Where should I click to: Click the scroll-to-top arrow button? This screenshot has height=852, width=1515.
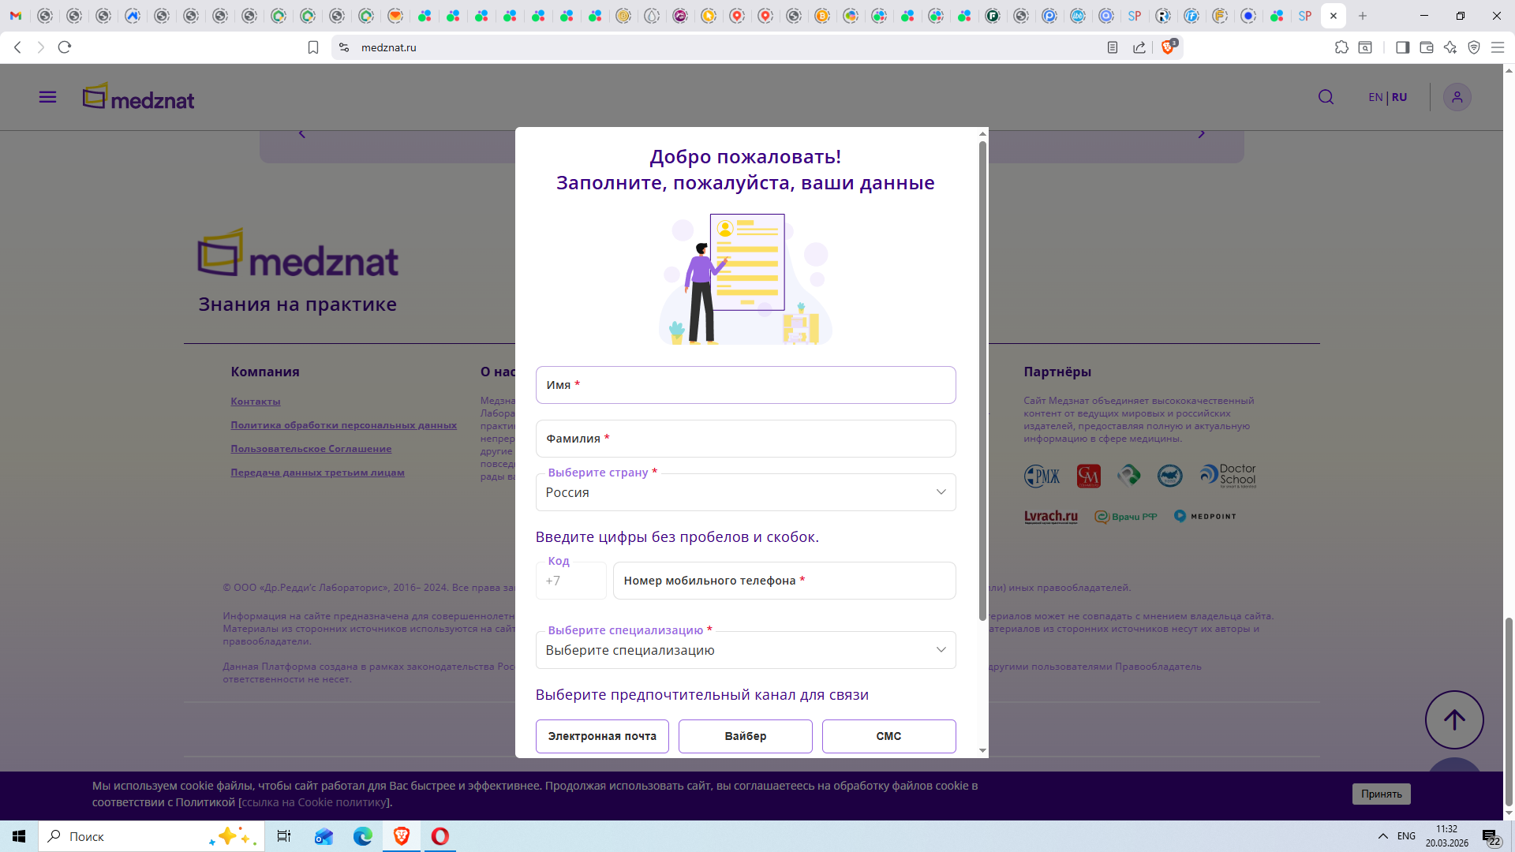coord(1453,719)
